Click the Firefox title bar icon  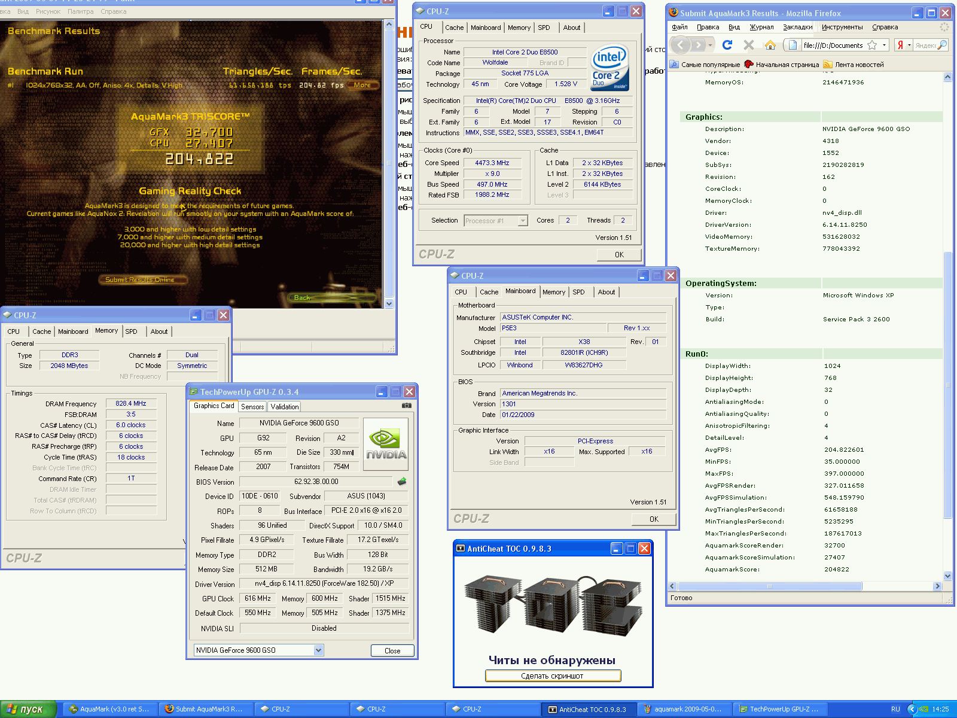click(673, 13)
